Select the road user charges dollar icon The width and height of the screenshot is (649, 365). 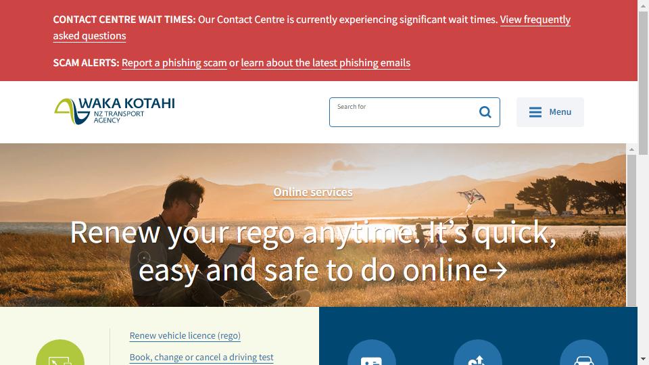pyautogui.click(x=478, y=352)
